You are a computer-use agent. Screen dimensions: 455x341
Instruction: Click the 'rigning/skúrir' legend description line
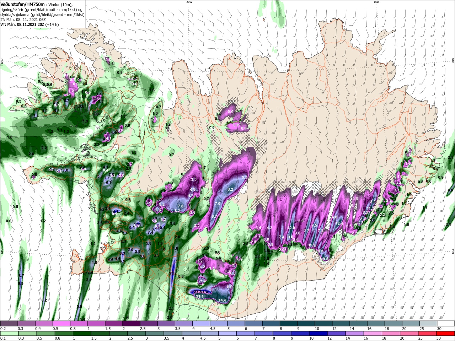pyautogui.click(x=41, y=10)
